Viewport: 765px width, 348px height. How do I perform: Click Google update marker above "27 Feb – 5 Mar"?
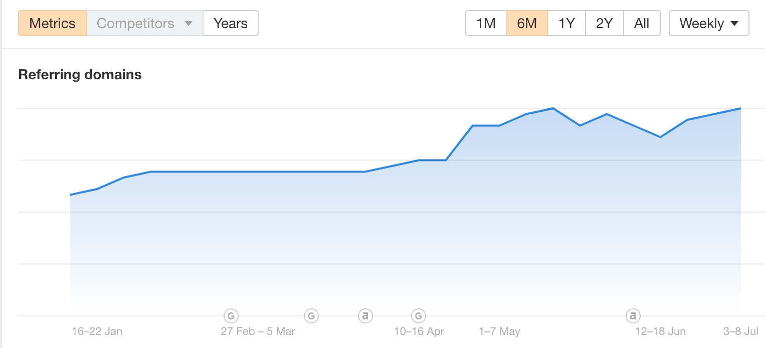pos(231,316)
